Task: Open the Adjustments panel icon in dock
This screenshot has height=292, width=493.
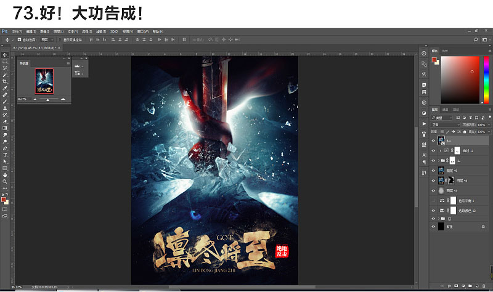Action: (424, 113)
